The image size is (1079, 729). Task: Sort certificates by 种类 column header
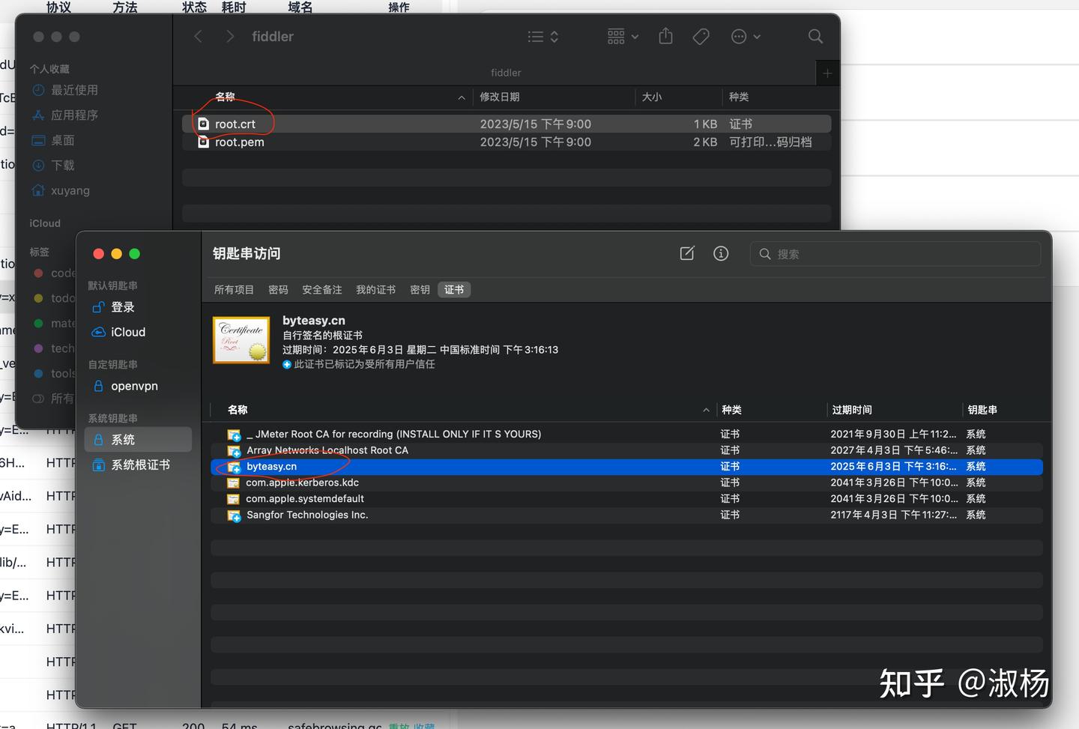point(731,410)
